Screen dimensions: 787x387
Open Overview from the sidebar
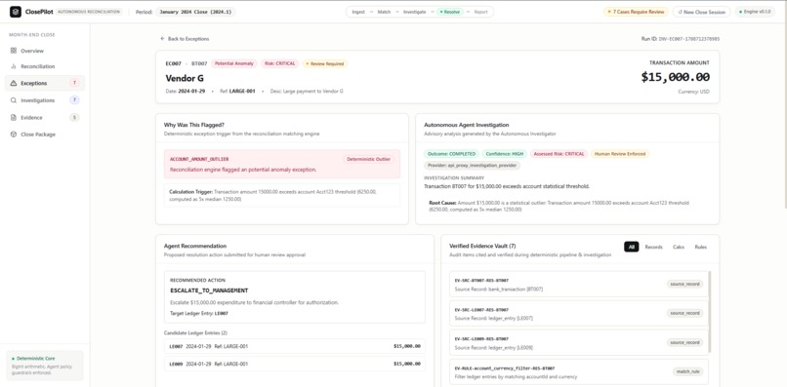point(45,51)
